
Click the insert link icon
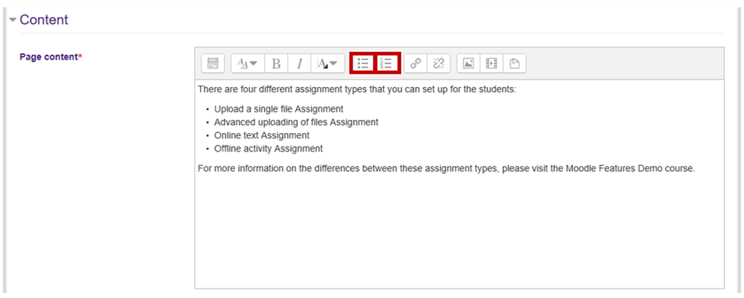(x=416, y=64)
